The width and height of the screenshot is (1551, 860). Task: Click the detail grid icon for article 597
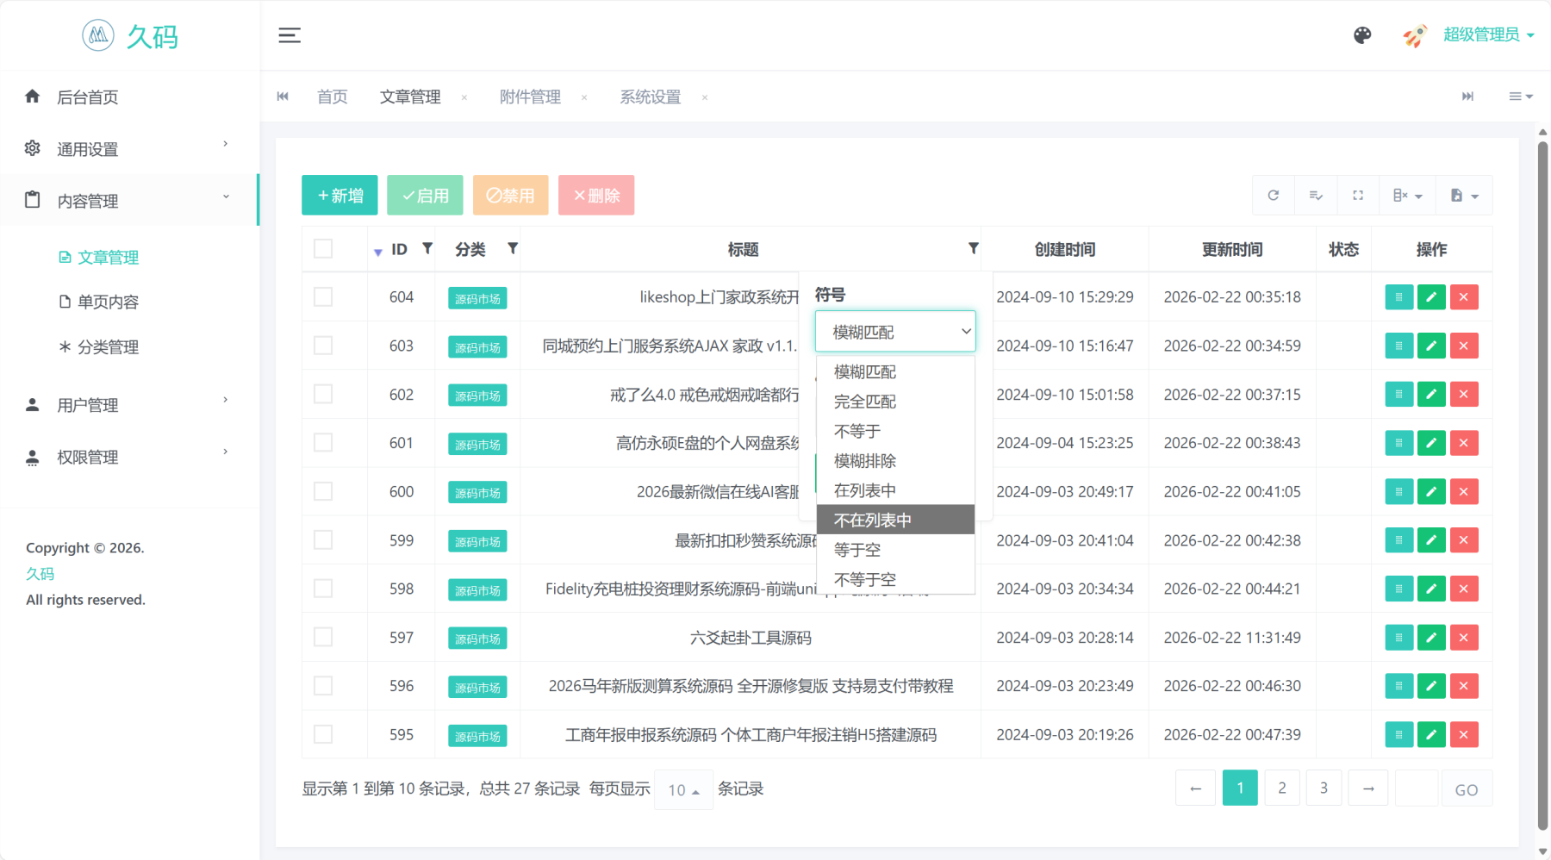click(1398, 638)
